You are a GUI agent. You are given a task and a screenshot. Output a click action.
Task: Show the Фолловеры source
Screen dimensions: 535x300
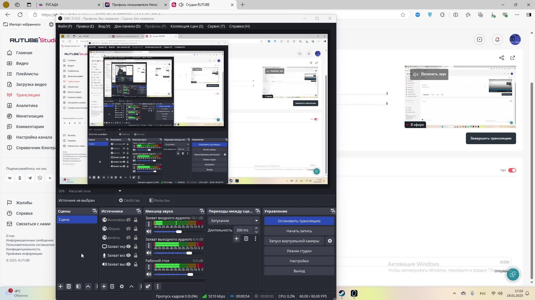tap(128, 220)
